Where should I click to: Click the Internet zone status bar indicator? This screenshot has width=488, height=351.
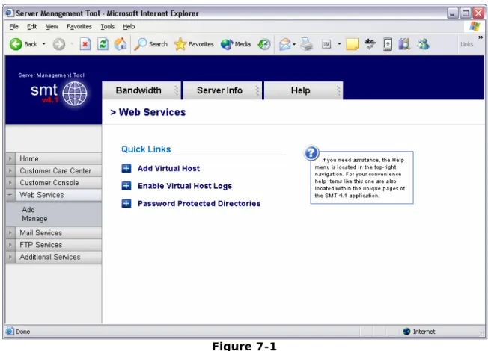pyautogui.click(x=419, y=332)
